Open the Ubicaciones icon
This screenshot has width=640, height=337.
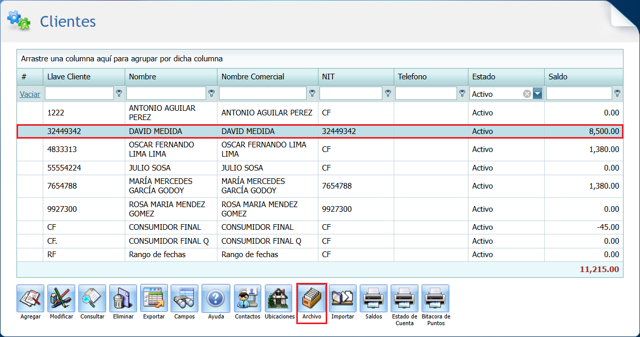pos(279,299)
